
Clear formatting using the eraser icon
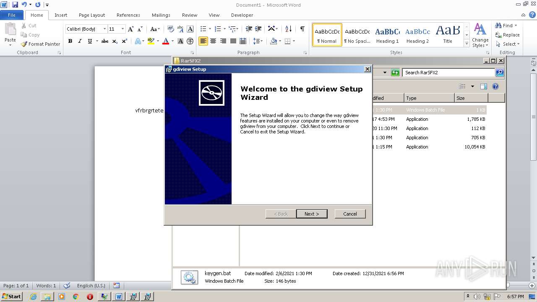(171, 29)
